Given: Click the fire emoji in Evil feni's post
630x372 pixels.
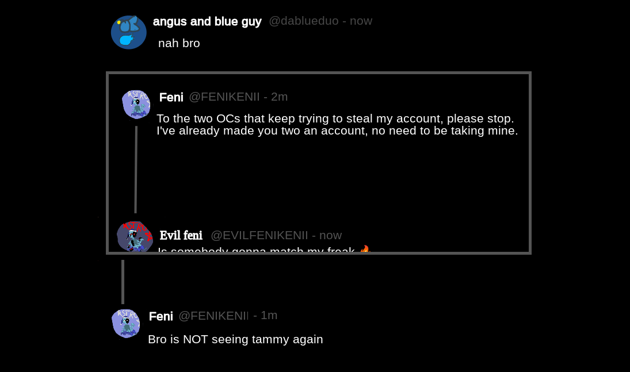Looking at the screenshot, I should coord(365,250).
